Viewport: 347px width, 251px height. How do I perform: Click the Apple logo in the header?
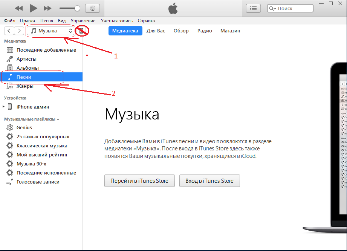coord(173,8)
